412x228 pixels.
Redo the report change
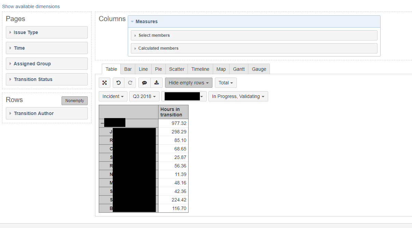(x=130, y=83)
